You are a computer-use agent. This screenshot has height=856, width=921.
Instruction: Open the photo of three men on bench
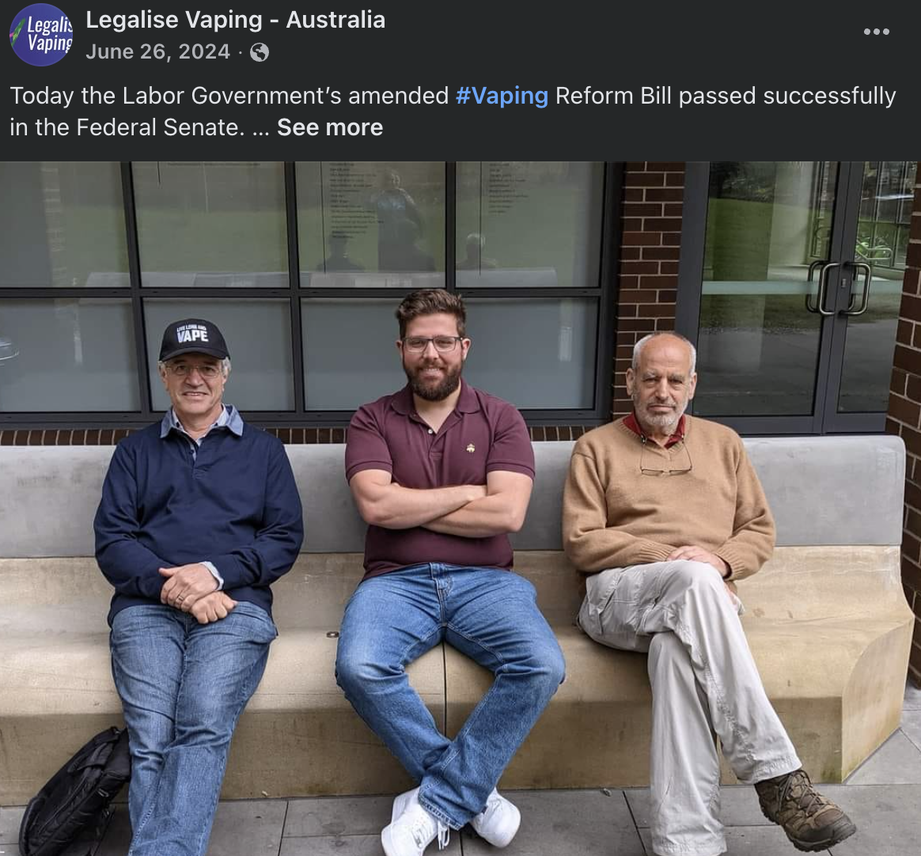pos(460,509)
